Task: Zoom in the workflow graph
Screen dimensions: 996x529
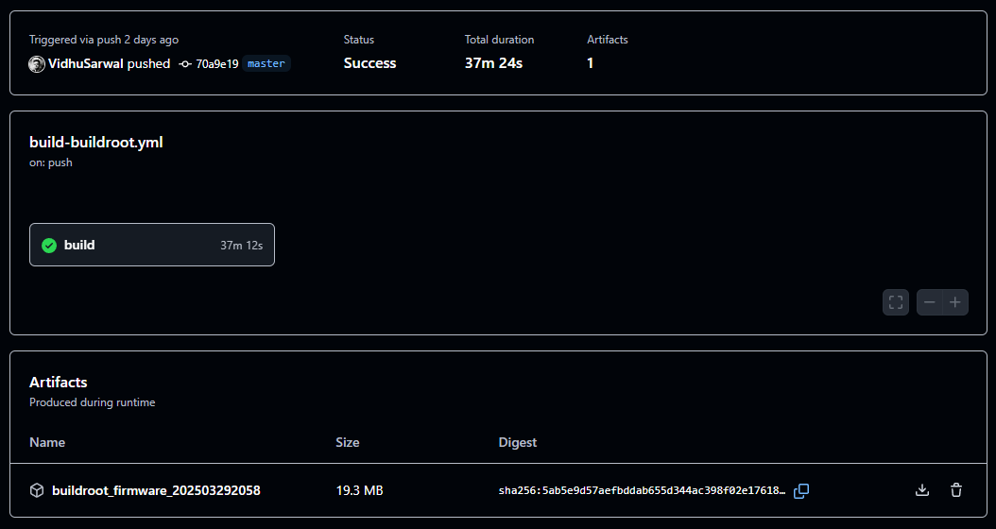Action: click(955, 302)
